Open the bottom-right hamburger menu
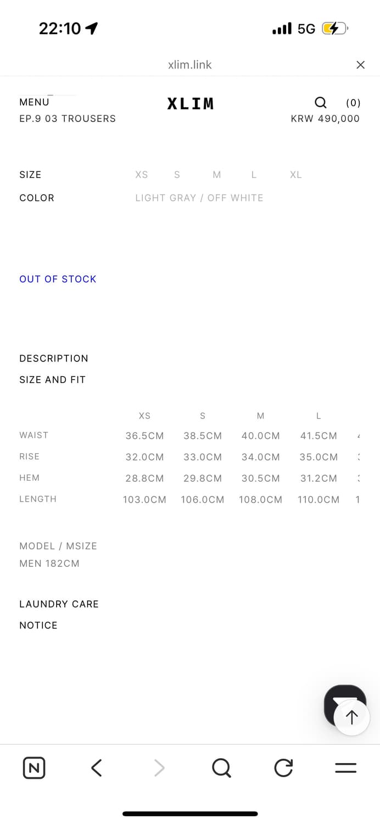 click(x=345, y=767)
